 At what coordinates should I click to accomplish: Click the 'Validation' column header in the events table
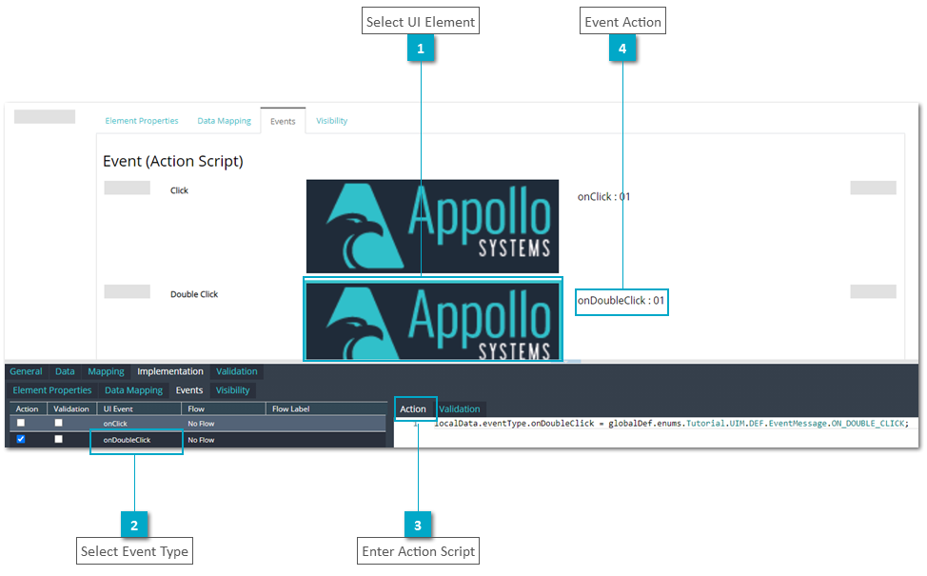71,408
